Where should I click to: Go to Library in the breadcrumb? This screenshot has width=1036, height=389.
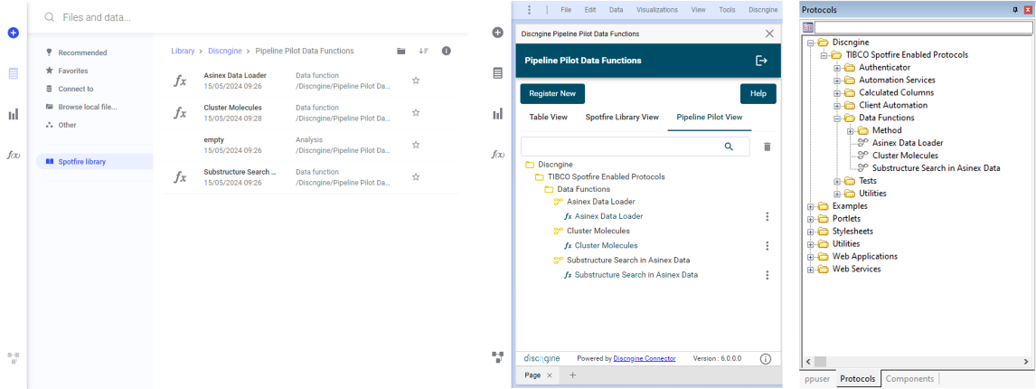click(x=183, y=51)
